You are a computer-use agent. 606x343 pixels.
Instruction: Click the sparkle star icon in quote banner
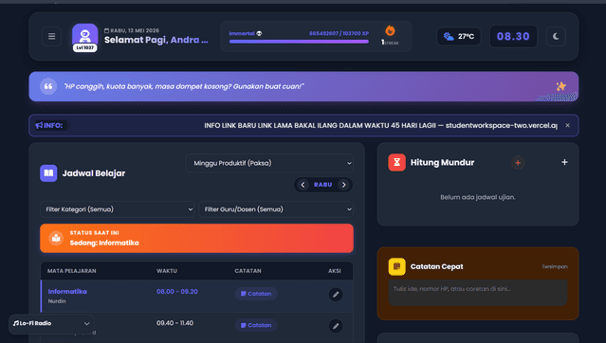click(x=560, y=86)
